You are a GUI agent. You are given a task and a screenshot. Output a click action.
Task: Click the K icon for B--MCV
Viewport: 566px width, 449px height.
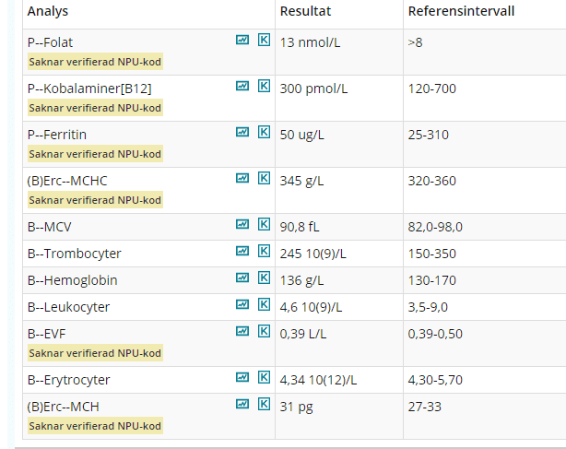coord(264,224)
